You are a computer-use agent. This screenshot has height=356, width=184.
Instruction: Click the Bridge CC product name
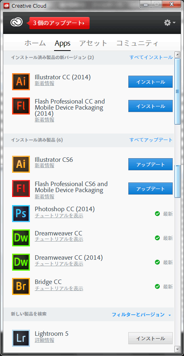tap(48, 282)
